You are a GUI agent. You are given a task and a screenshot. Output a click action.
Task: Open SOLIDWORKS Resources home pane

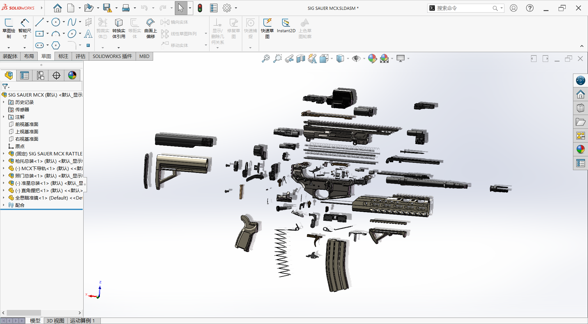click(x=580, y=94)
